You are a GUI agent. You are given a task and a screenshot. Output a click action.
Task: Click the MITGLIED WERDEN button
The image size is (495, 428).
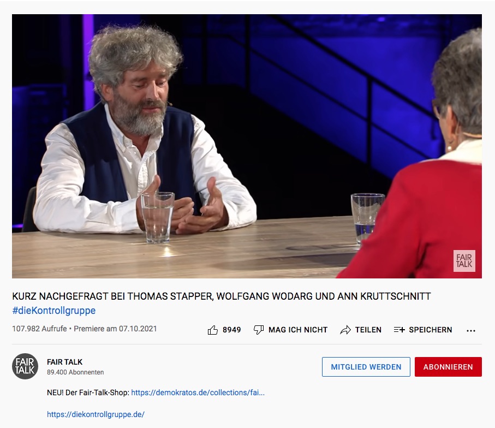point(366,367)
